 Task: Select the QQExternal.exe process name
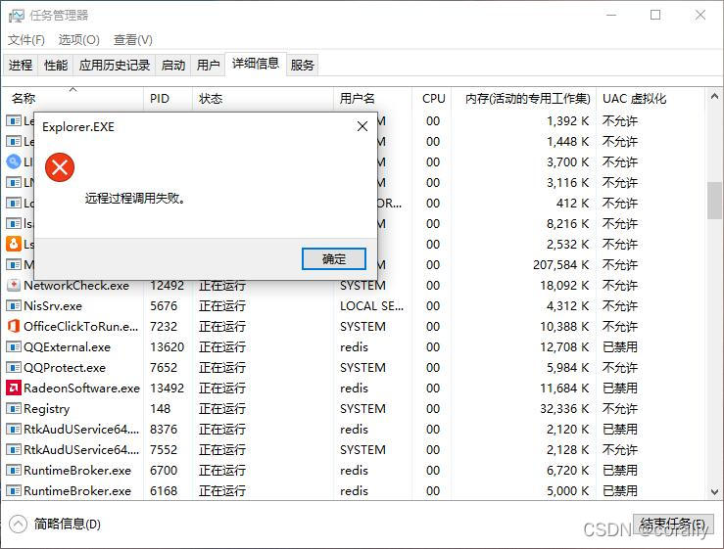coord(67,347)
